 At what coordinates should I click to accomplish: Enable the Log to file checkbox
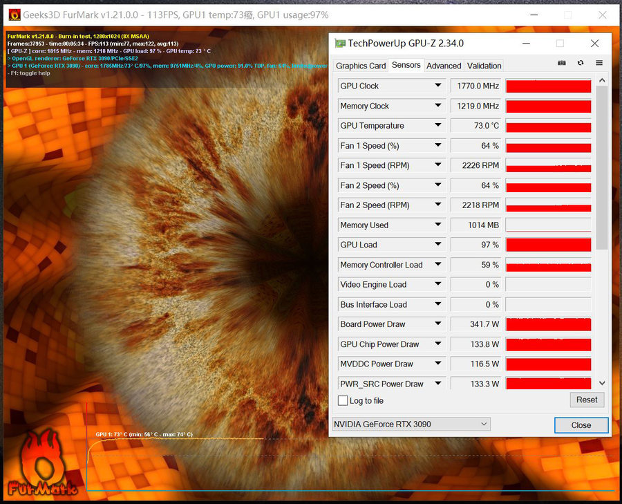(x=343, y=401)
